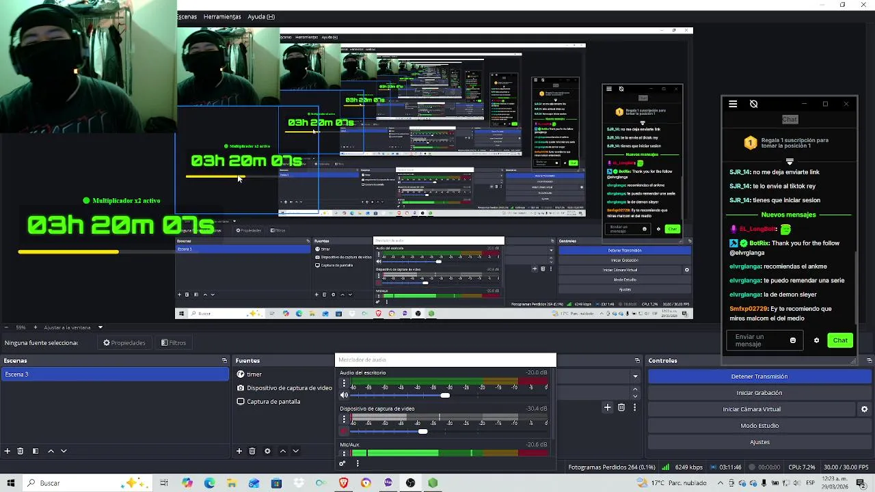
Task: Open scene filters icon in Escenas panel
Action: (35, 451)
